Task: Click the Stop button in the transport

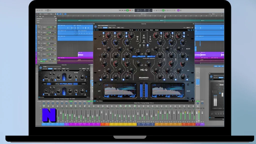Action: click(x=125, y=10)
